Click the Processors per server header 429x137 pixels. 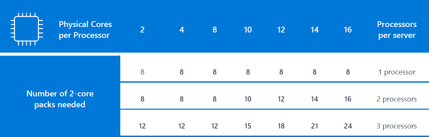point(397,30)
